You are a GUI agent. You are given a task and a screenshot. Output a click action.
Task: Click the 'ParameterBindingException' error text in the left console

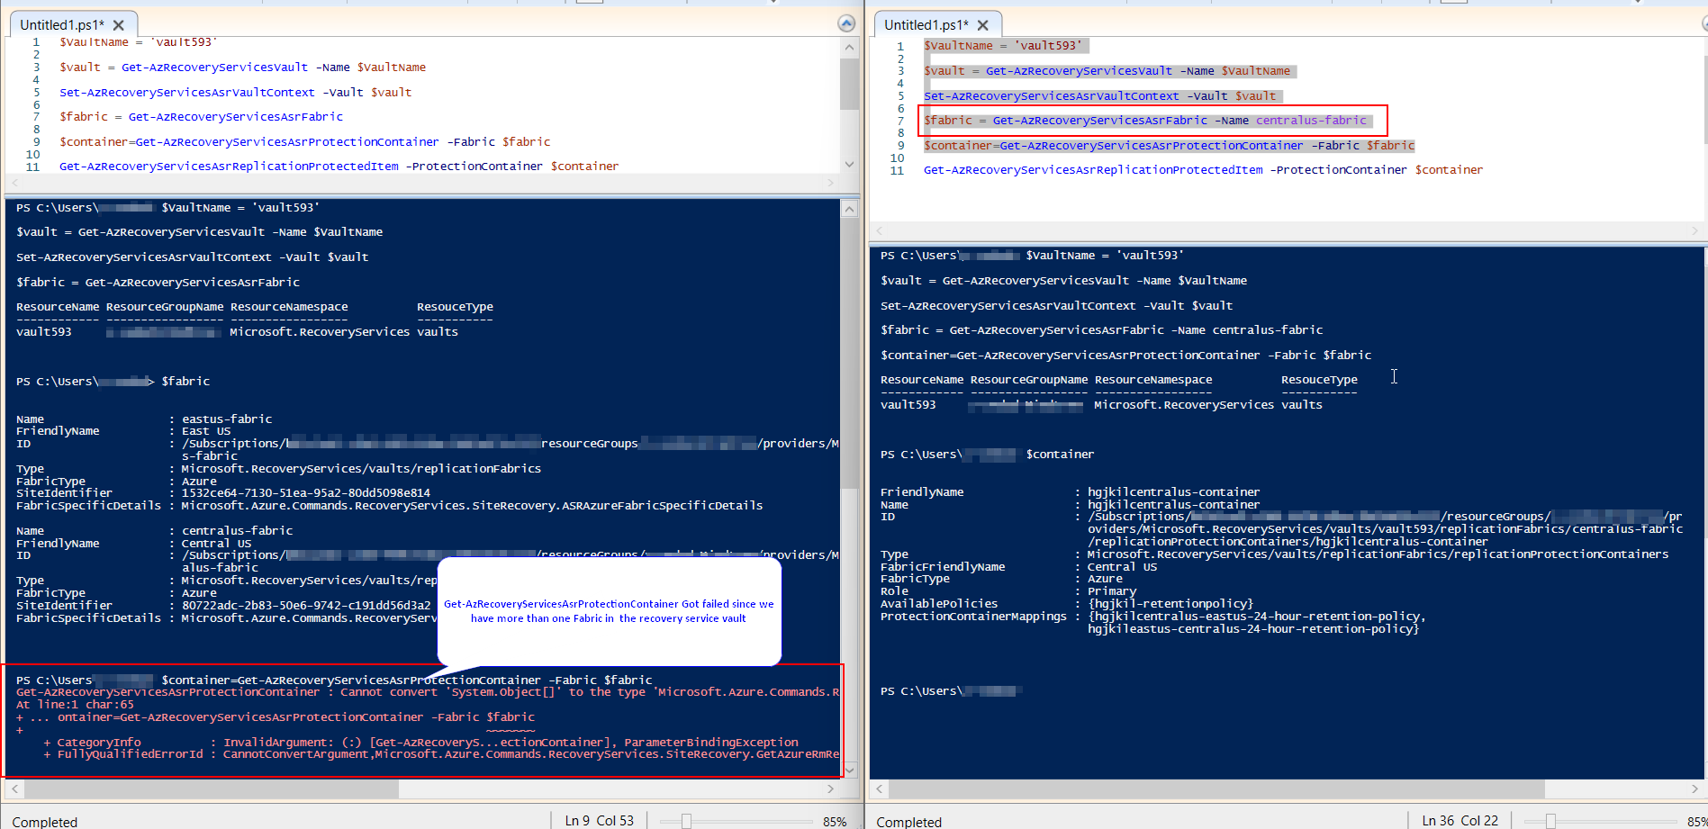[711, 743]
